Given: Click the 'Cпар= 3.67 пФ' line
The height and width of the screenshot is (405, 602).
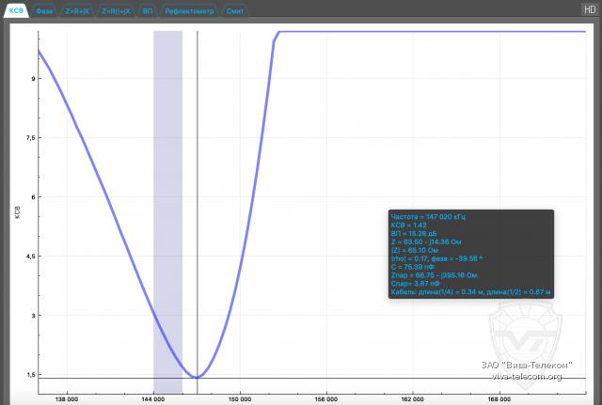Looking at the screenshot, I should point(415,284).
